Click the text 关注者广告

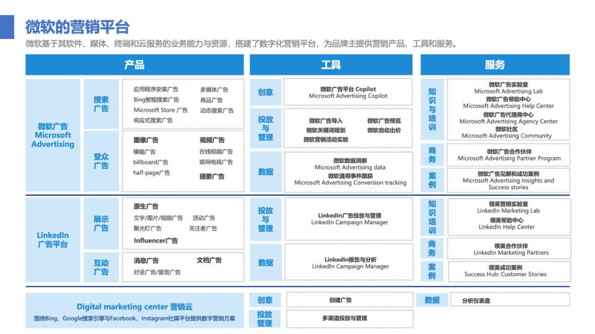pos(203,228)
